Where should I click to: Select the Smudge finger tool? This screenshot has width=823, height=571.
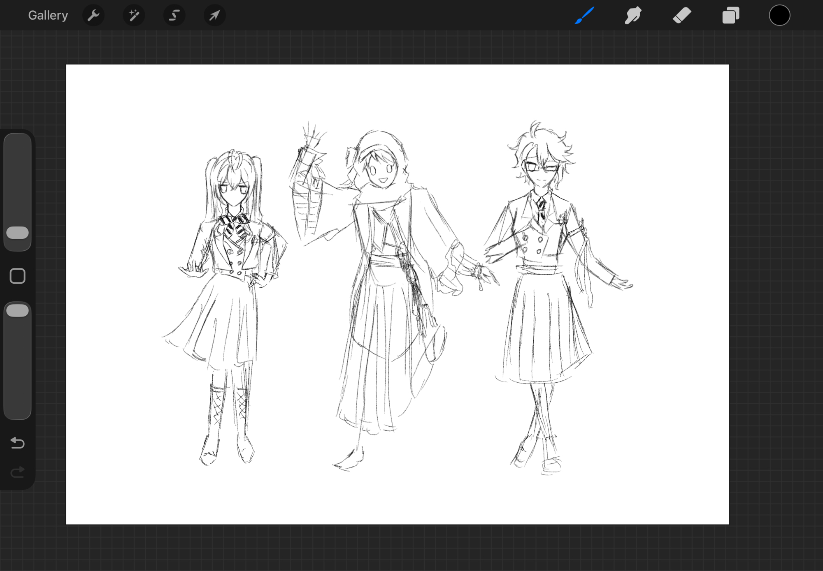pyautogui.click(x=633, y=16)
